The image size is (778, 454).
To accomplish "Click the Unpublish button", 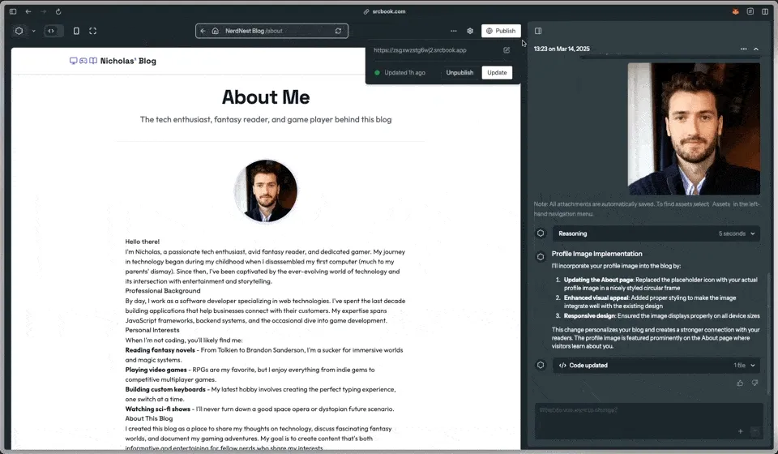I will [x=460, y=72].
